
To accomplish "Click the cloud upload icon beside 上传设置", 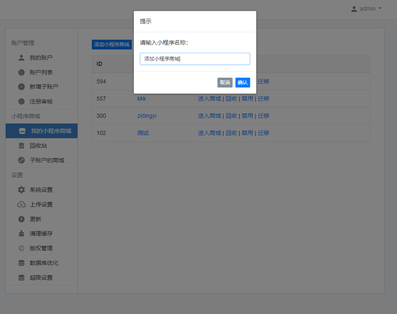I will click(21, 204).
